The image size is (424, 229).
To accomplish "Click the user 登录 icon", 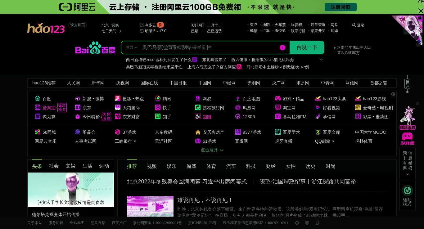I will pyautogui.click(x=354, y=25).
